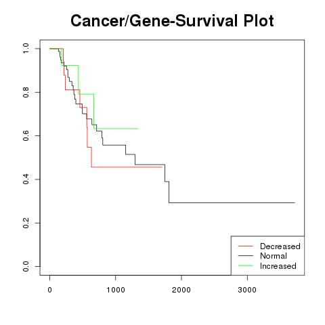Click the red Decreased legend line
Image resolution: width=325 pixels, height=325 pixels.
click(246, 246)
